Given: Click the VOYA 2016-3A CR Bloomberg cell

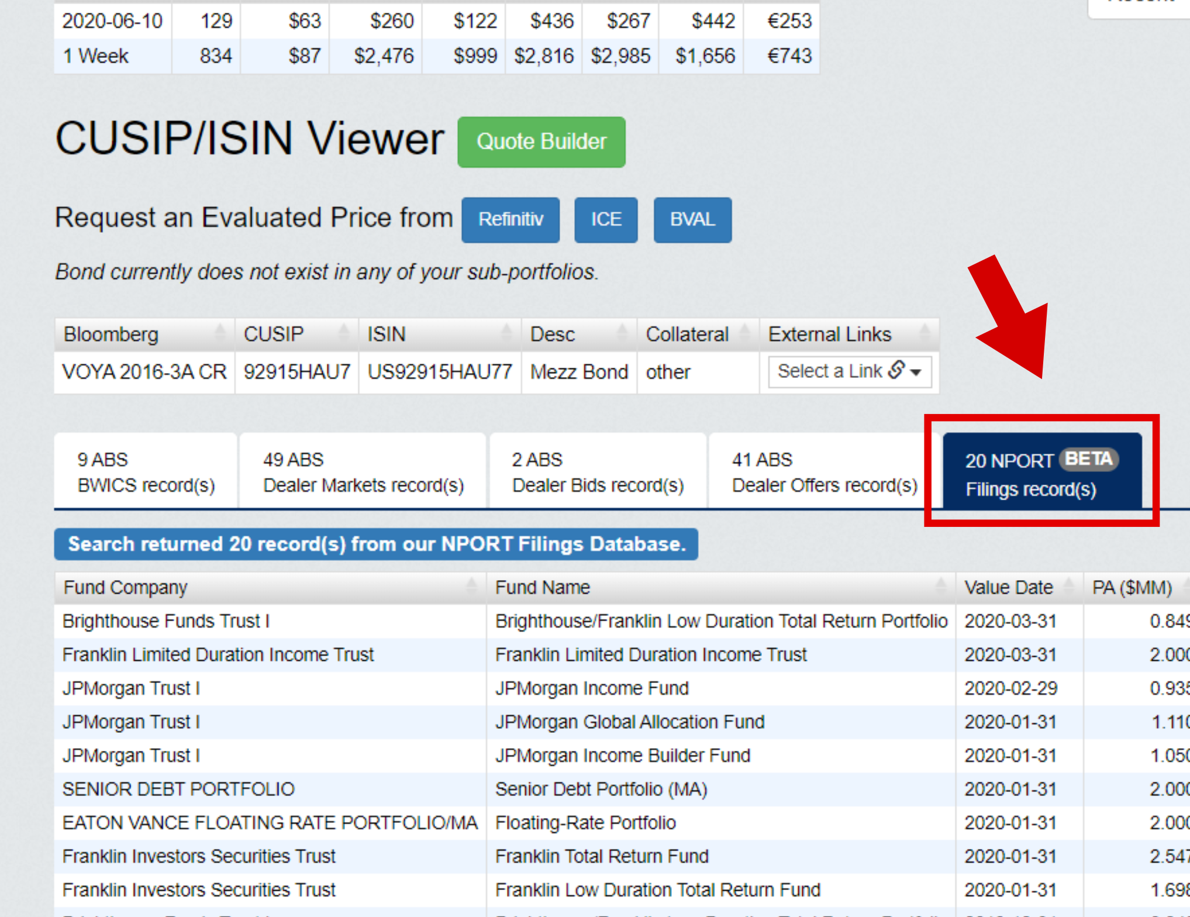Looking at the screenshot, I should coord(144,372).
